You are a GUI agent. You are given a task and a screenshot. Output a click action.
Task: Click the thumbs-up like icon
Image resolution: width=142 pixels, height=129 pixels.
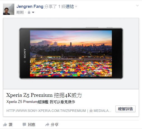point(5,125)
